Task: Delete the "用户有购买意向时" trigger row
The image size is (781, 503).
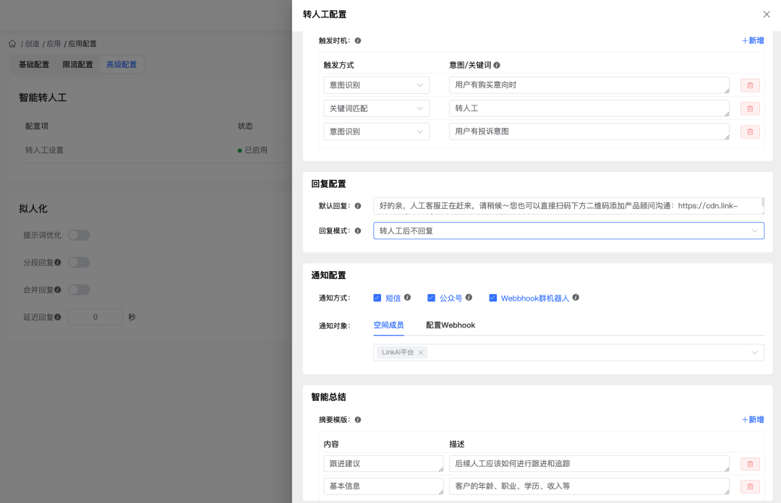Action: pos(750,85)
